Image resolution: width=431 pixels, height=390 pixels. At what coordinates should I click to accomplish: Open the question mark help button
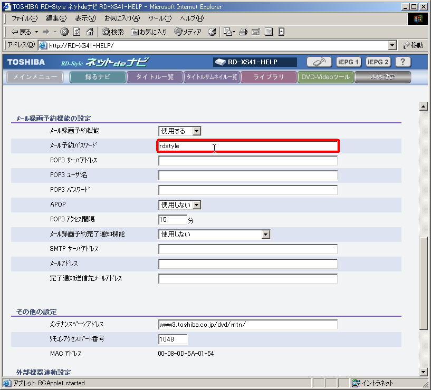coord(403,62)
